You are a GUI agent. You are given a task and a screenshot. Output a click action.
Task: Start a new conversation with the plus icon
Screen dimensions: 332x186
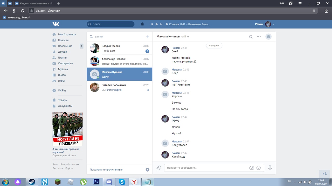148,37
